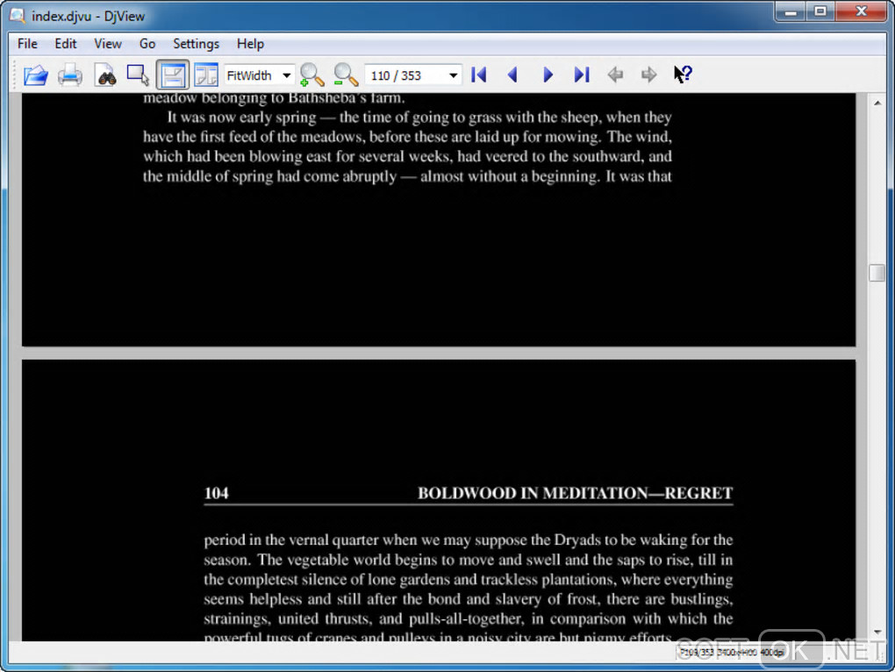The width and height of the screenshot is (895, 672).
Task: Minimize the DjView window
Action: (x=791, y=11)
